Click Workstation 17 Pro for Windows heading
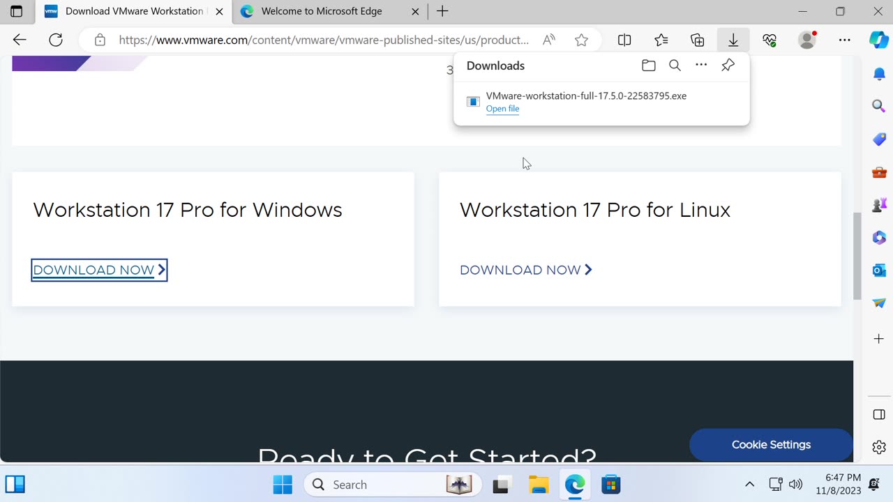Image resolution: width=893 pixels, height=502 pixels. (188, 210)
